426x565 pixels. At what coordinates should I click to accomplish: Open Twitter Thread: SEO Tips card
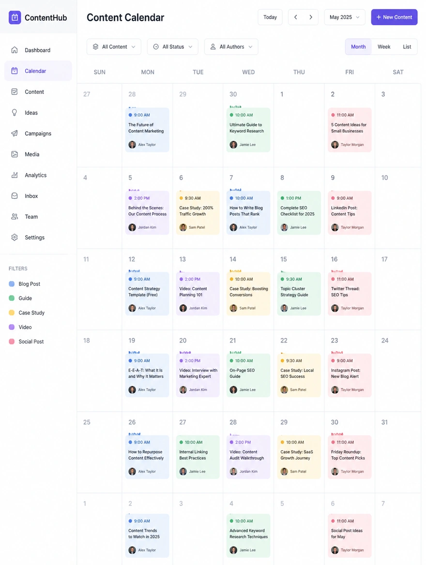[350, 294]
